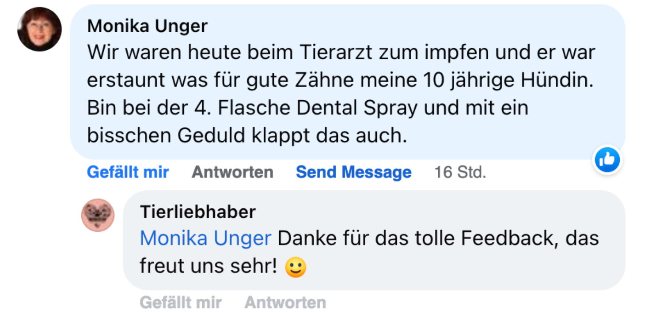Click the "Send Message" link
This screenshot has height=317, width=652.
[353, 172]
